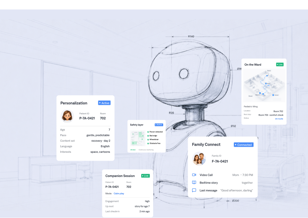Click the Live badge on On the Ward
This screenshot has height=218, width=308.
point(280,64)
